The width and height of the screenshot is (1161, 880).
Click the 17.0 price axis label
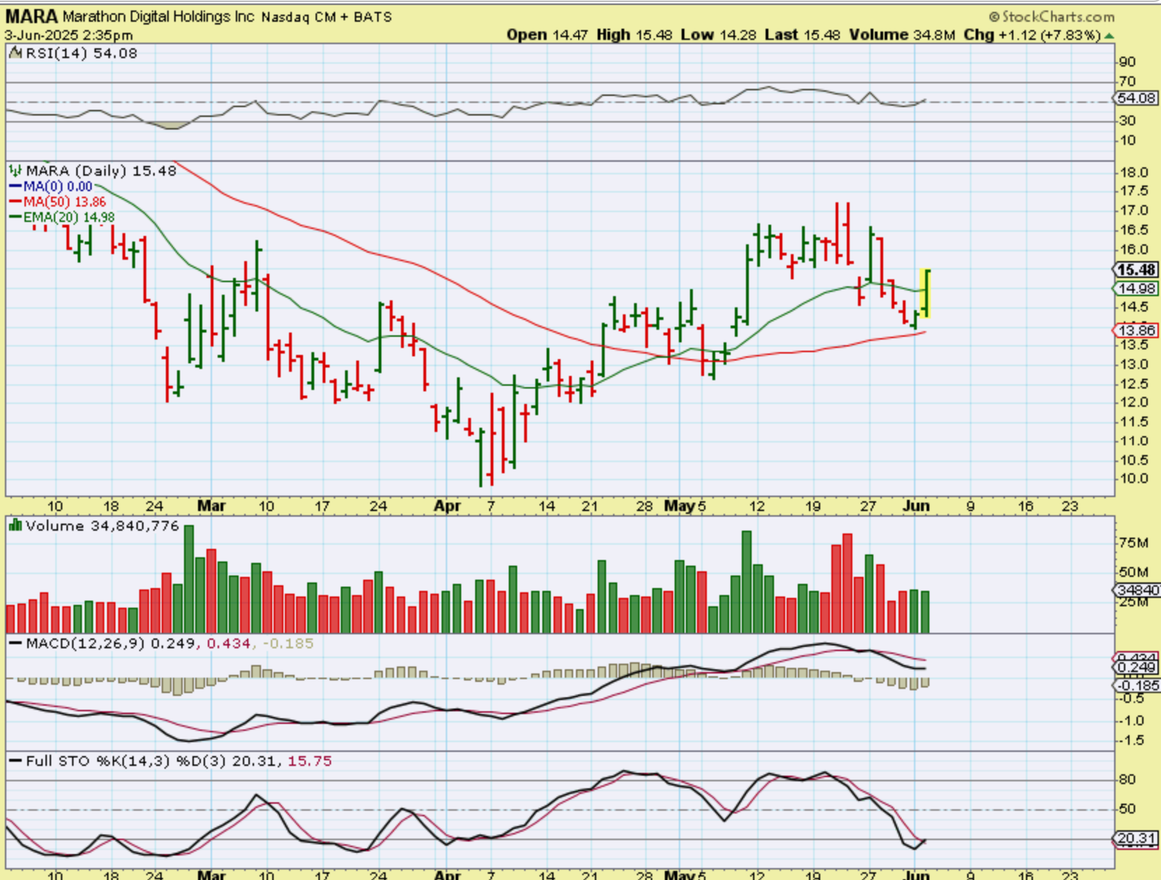tap(1134, 210)
